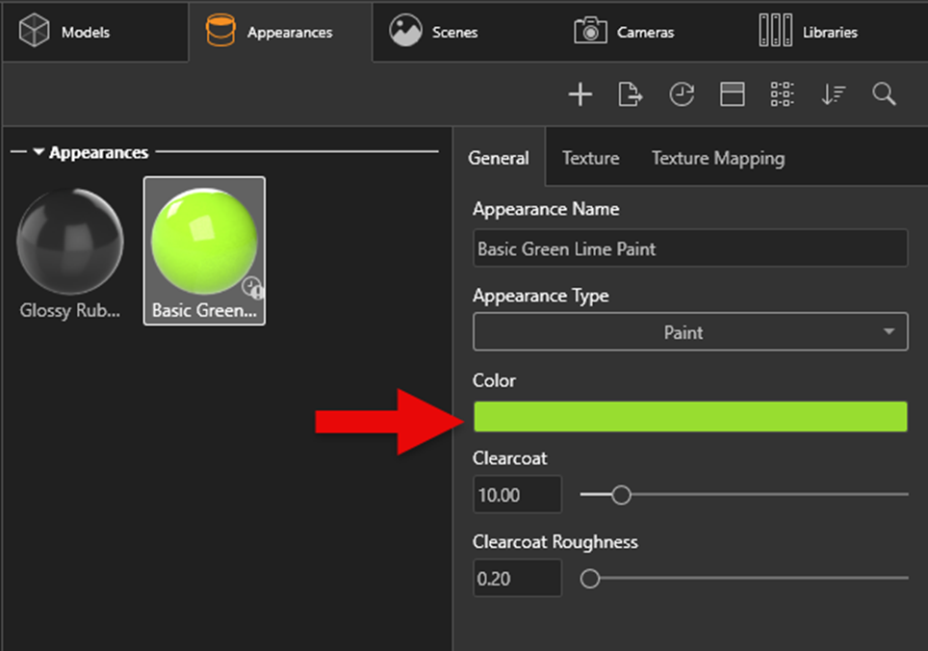Click the Appearance Name text field
Viewport: 928px width, 651px height.
tap(689, 248)
